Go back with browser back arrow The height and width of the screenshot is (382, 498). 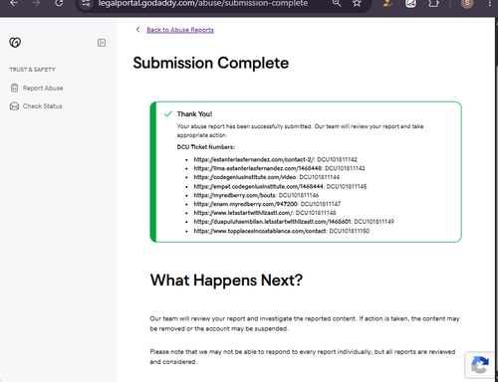(x=14, y=3)
